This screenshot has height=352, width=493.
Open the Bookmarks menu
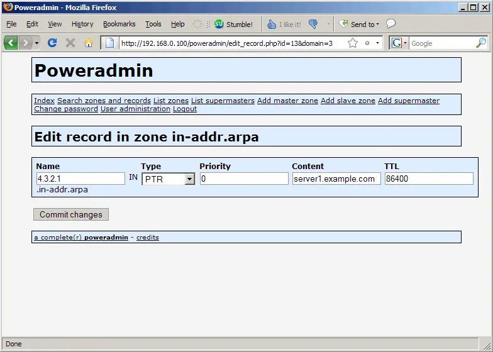tap(119, 24)
